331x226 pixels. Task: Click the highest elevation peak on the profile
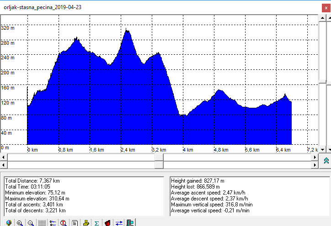(127, 30)
